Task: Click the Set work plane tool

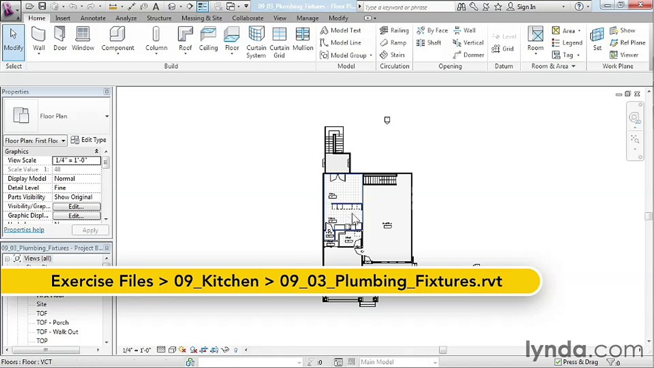Action: click(x=597, y=39)
